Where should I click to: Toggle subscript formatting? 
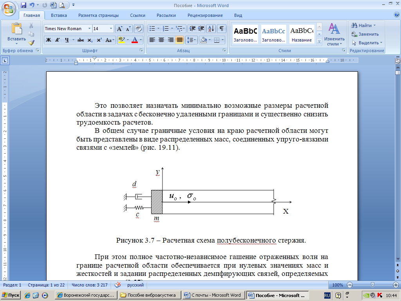coord(90,40)
